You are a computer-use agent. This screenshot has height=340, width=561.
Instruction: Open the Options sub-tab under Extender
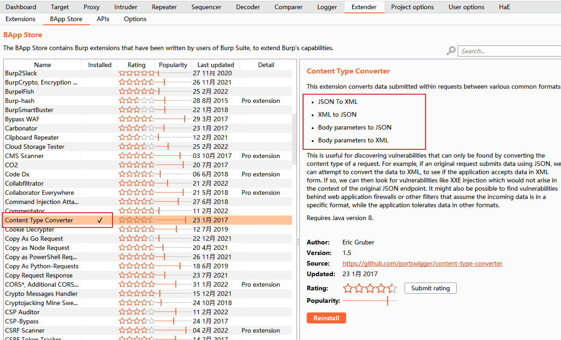point(135,19)
